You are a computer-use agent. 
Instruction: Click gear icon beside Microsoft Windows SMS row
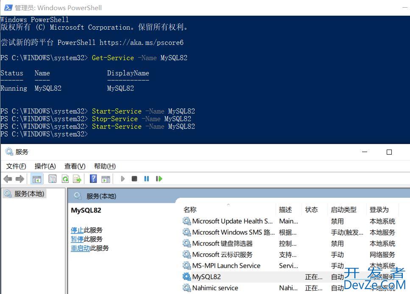[187, 232]
